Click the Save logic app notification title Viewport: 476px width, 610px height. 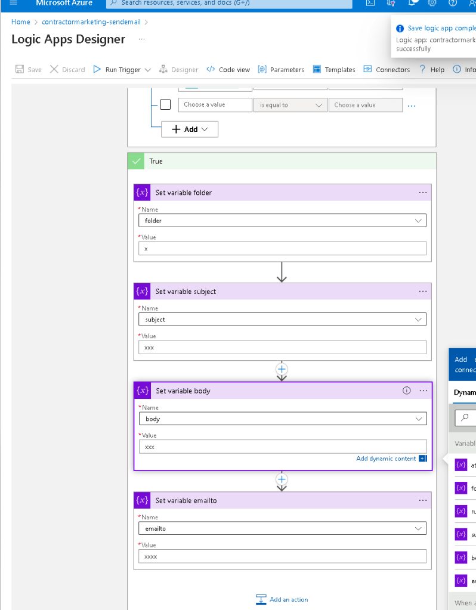[x=442, y=28]
